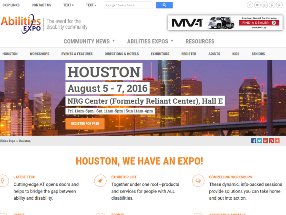286x215 pixels.
Task: Expand the Abilities Expos dropdown arrow
Action: coord(172,41)
